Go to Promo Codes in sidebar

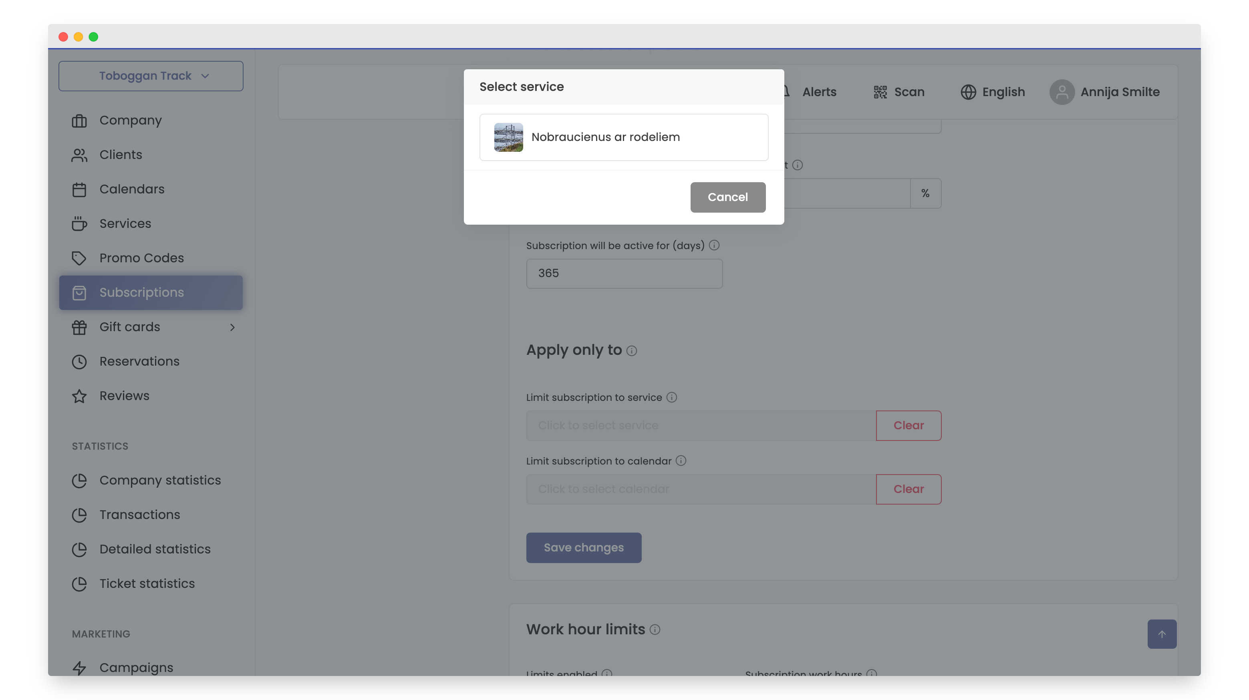point(141,258)
